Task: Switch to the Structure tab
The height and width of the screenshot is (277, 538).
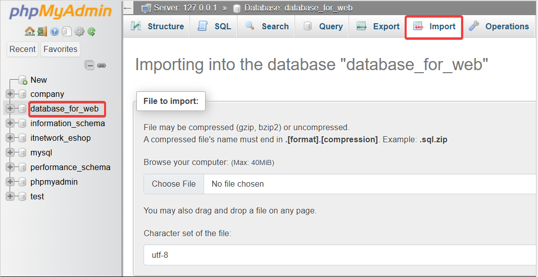Action: pyautogui.click(x=157, y=27)
